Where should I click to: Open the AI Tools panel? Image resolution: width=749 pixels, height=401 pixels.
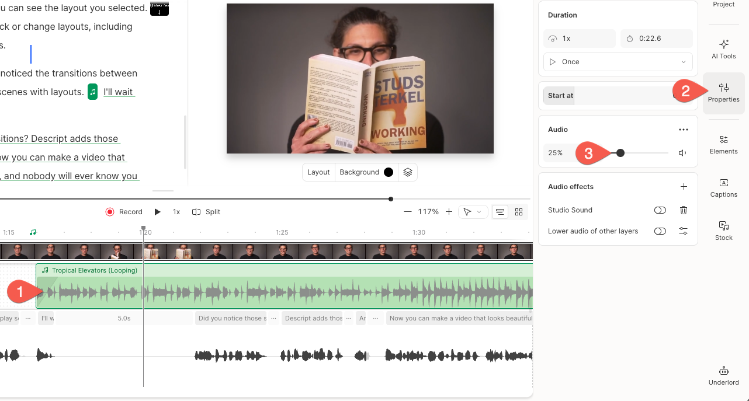point(723,49)
